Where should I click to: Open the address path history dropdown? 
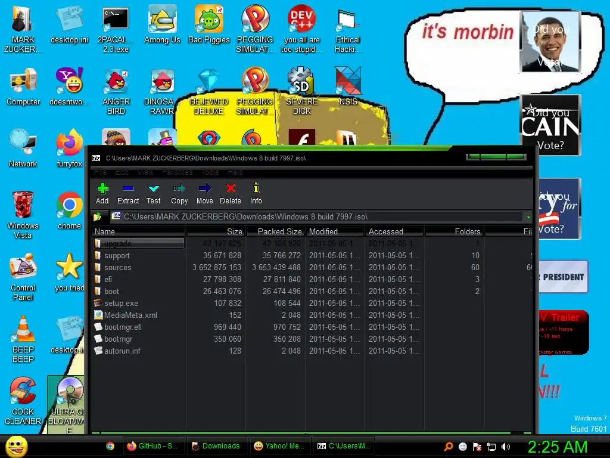(x=528, y=217)
